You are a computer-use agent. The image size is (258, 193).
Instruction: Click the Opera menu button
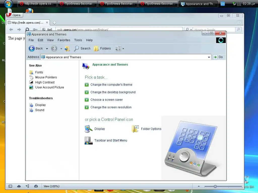tap(14, 15)
